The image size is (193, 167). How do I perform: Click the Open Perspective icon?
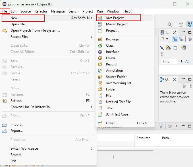click(181, 25)
